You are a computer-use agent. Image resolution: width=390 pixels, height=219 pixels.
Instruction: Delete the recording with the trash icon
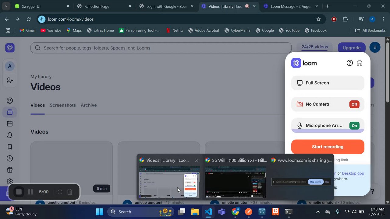click(70, 192)
